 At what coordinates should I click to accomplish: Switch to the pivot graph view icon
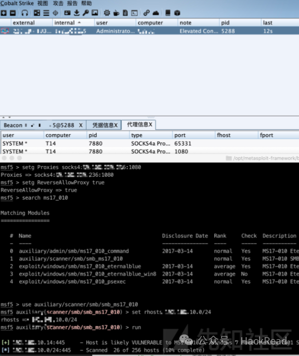coord(37,13)
